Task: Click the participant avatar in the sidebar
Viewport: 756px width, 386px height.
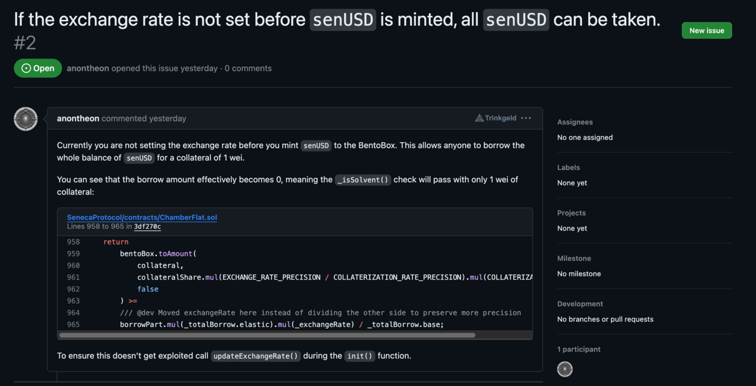Action: point(565,369)
